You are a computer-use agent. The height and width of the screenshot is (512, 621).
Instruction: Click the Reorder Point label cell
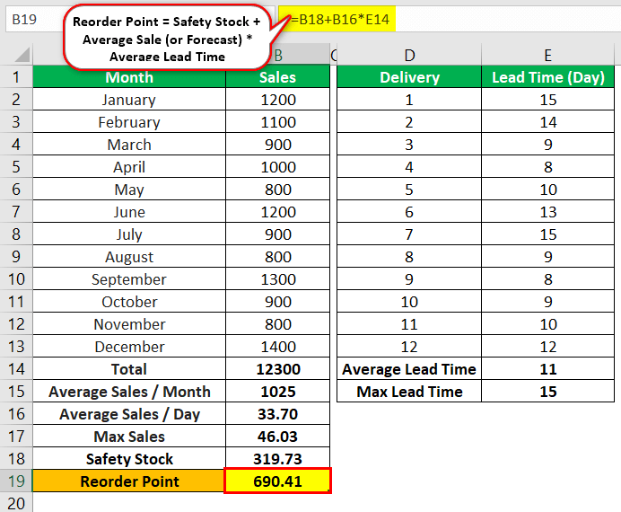click(x=129, y=481)
